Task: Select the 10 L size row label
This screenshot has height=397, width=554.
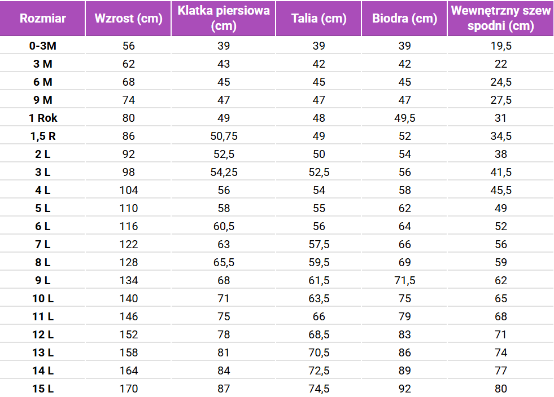Action: (43, 298)
